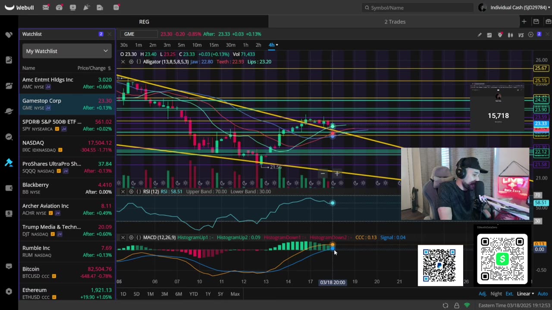
Task: Select the 30s chart interval
Action: [x=124, y=45]
